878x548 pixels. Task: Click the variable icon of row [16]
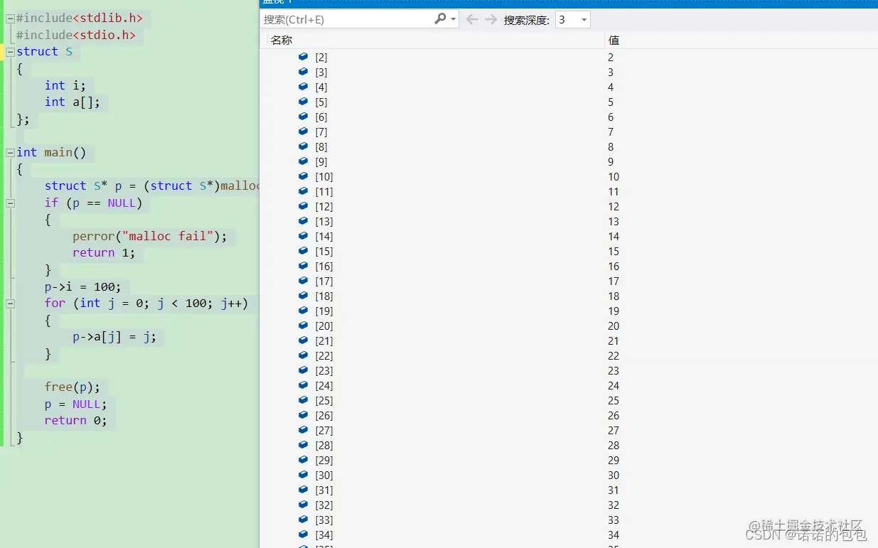tap(303, 266)
